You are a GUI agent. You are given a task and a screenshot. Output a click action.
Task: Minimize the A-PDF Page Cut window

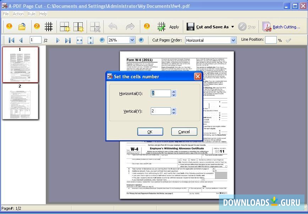(x=287, y=6)
